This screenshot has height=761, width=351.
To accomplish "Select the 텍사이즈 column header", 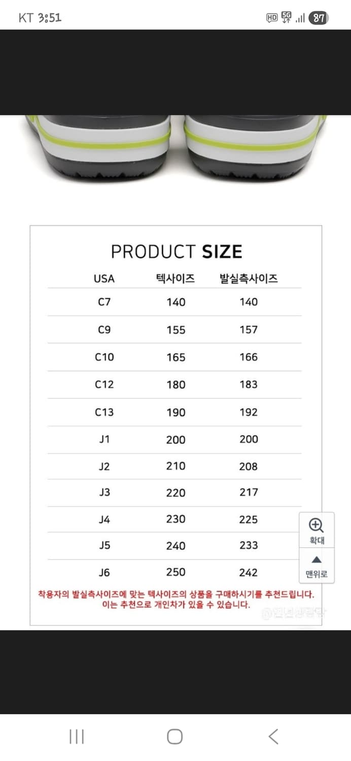I will (175, 278).
